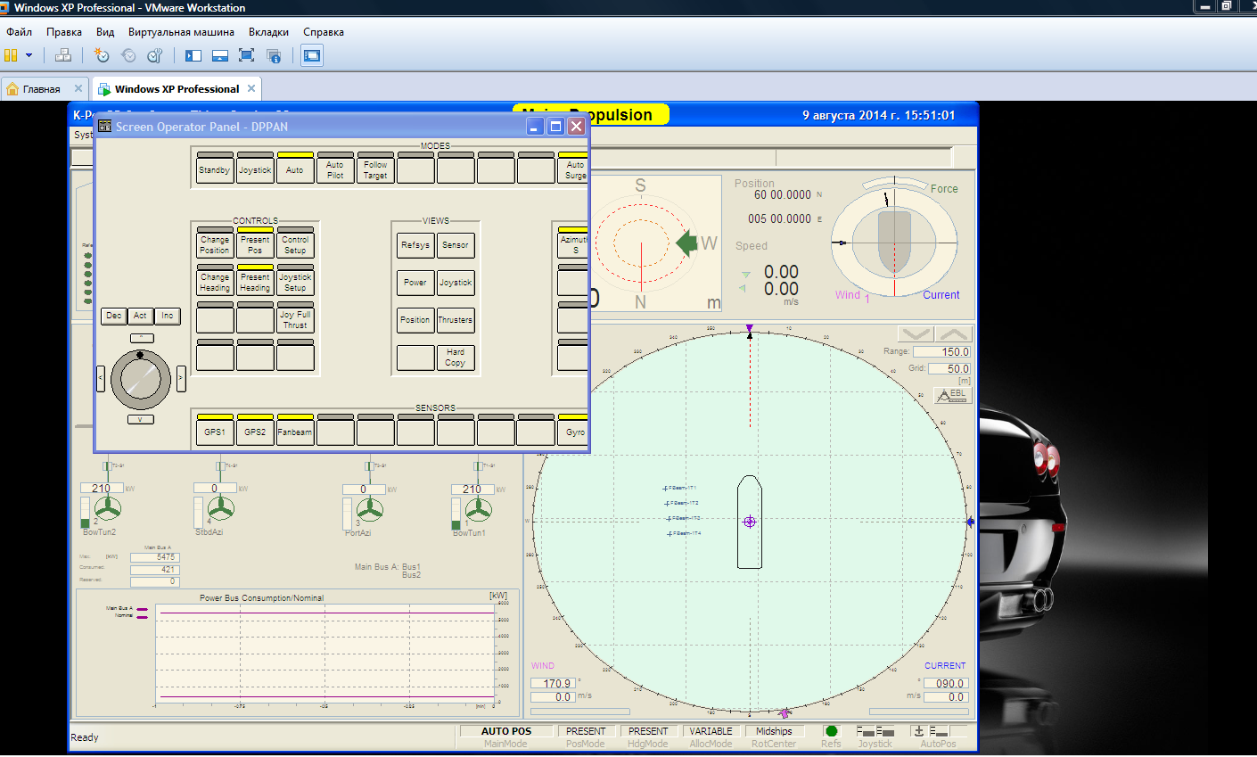This screenshot has height=757, width=1257.
Task: Take a VM snapshot with clock icon
Action: (x=102, y=55)
